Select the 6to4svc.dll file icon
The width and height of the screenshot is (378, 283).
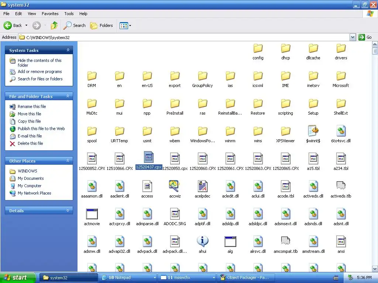(x=341, y=131)
